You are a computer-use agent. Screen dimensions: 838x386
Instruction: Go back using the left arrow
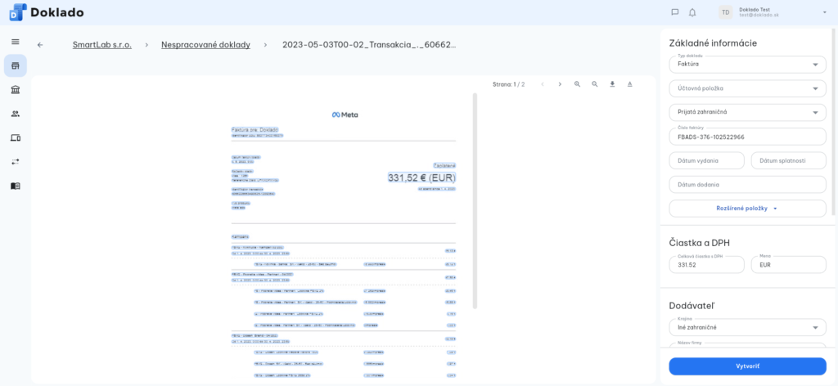pos(40,45)
